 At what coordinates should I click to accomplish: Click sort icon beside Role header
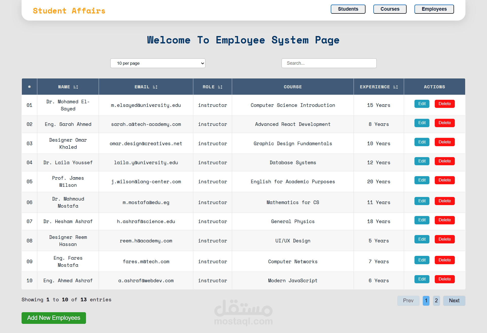(x=220, y=87)
